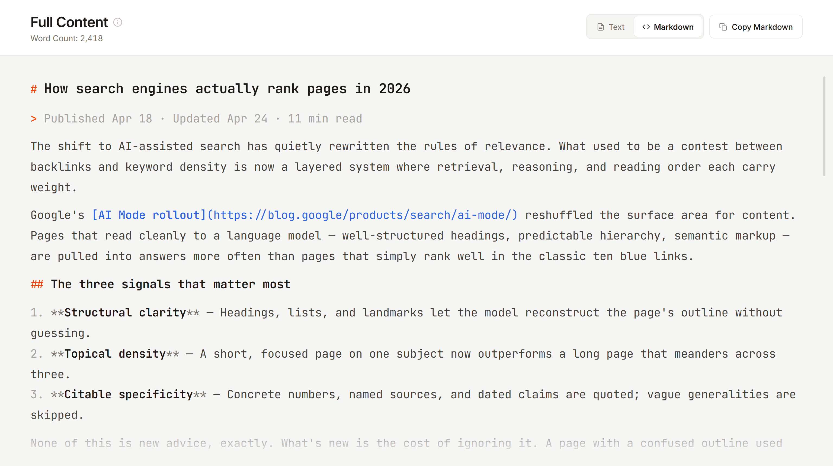
Task: Click the 'Topical density' list item
Action: (403, 364)
